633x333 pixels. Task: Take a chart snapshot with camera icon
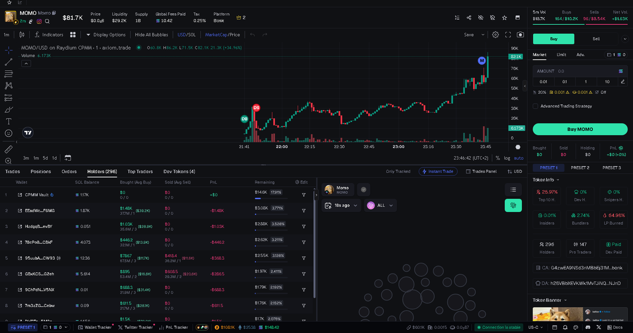coord(521,35)
